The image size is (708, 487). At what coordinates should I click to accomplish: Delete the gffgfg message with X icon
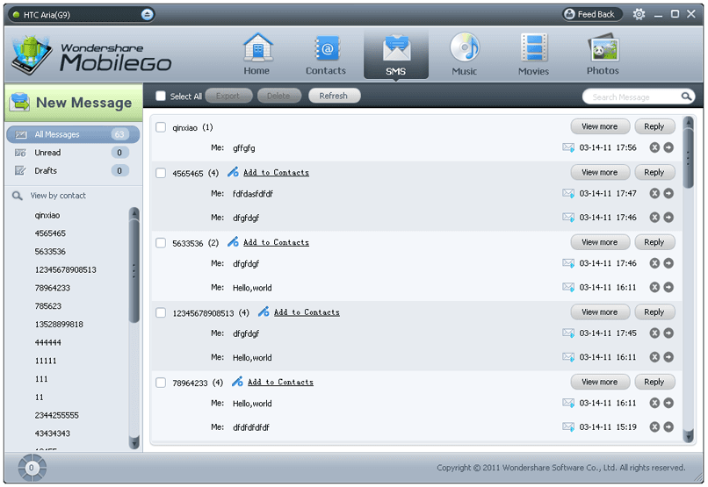(654, 147)
